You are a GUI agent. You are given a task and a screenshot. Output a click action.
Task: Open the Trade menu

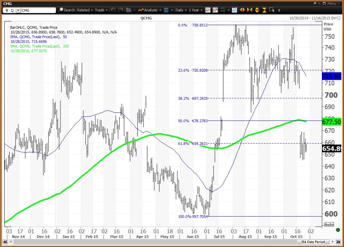[x=101, y=10]
